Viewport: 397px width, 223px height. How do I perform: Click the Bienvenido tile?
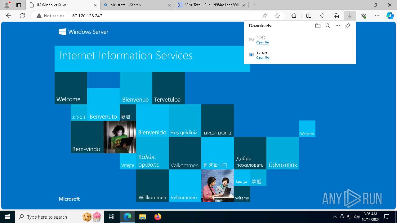point(152,120)
